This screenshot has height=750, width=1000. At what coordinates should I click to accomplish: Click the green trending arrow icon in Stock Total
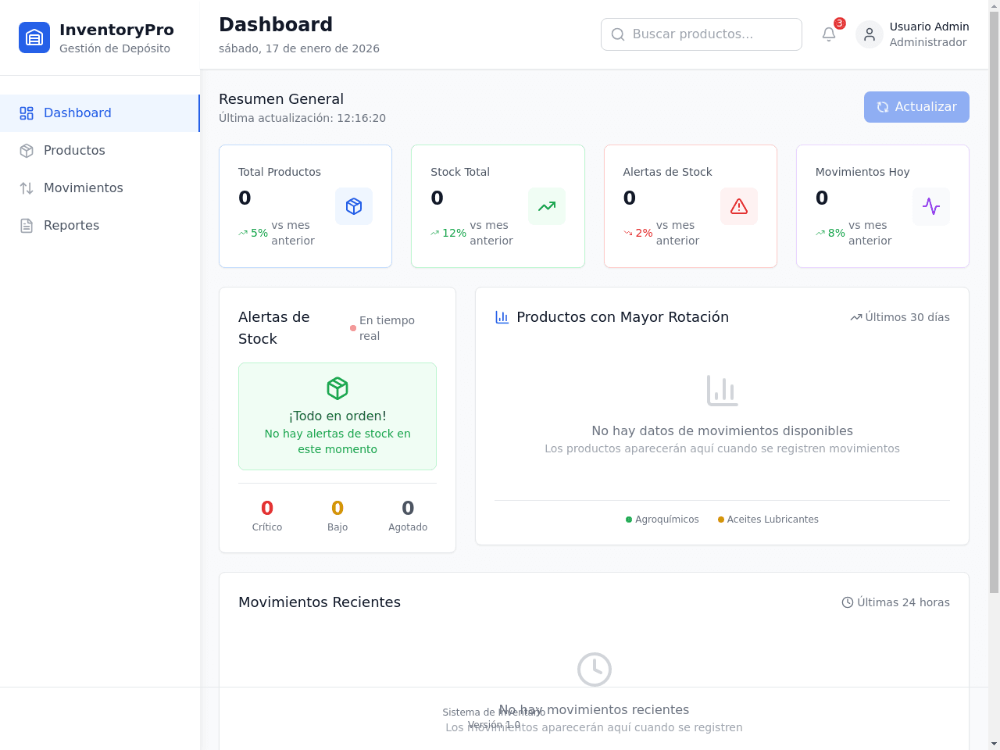click(547, 206)
